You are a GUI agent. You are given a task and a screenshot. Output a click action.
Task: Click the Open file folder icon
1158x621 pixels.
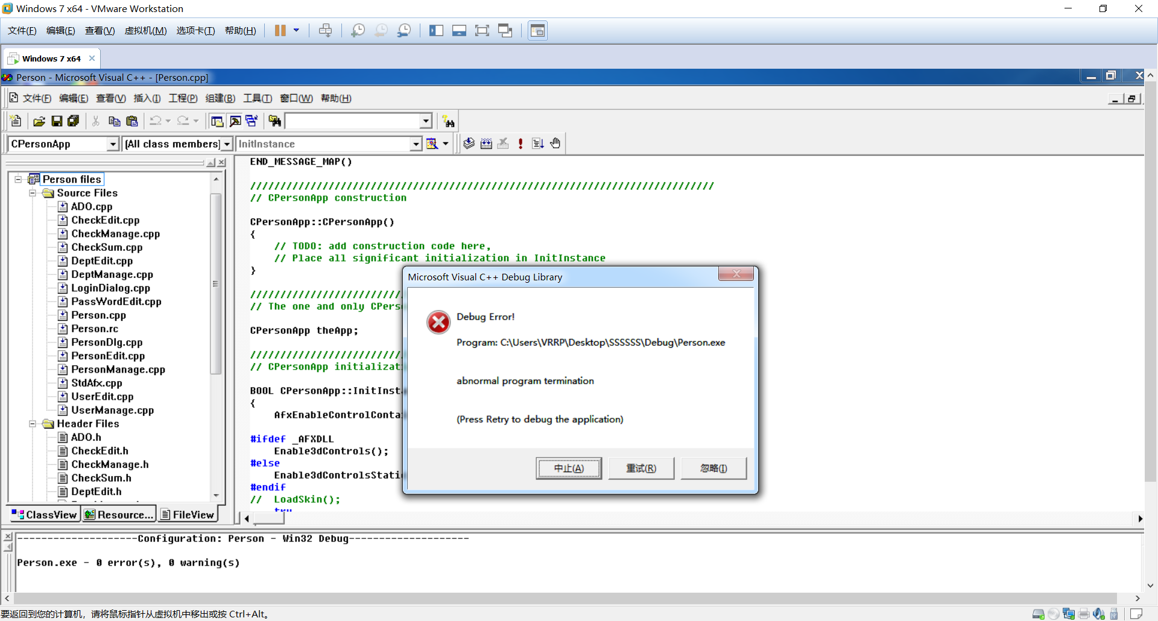click(39, 121)
